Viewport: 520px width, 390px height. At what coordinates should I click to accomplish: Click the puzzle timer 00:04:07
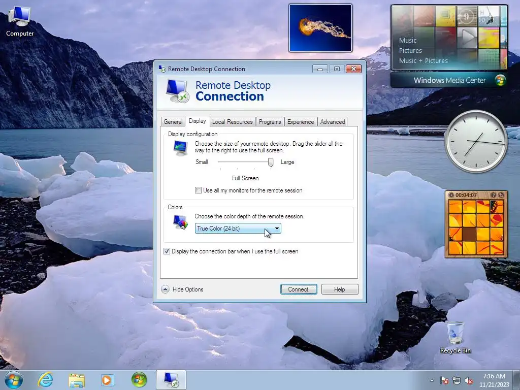coord(466,195)
